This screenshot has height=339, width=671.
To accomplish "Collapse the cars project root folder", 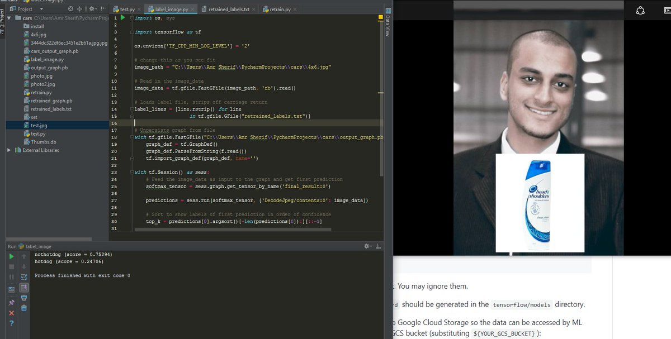I will [9, 18].
